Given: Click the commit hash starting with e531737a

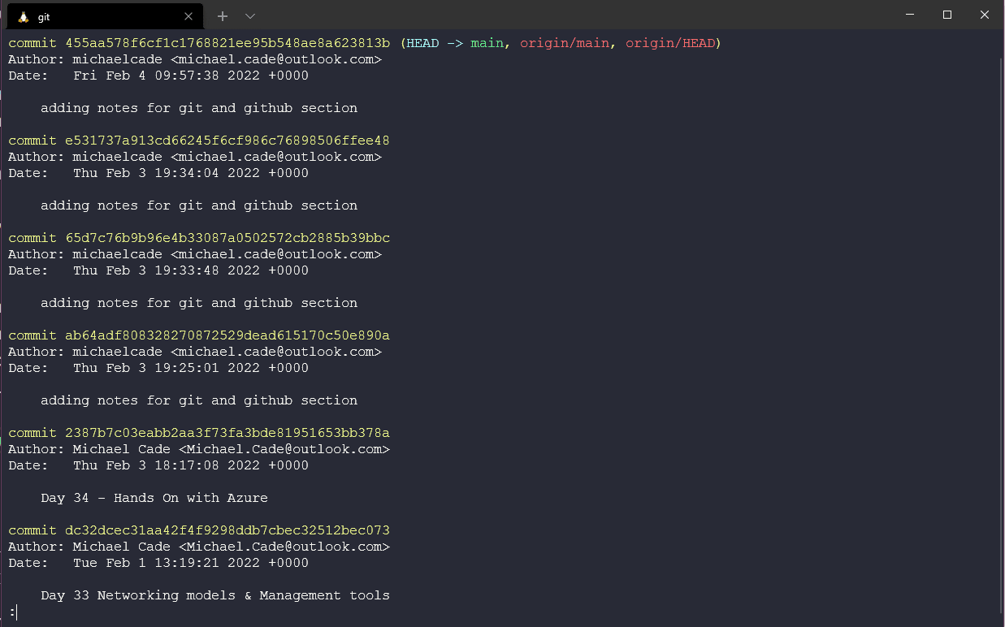Looking at the screenshot, I should [227, 141].
